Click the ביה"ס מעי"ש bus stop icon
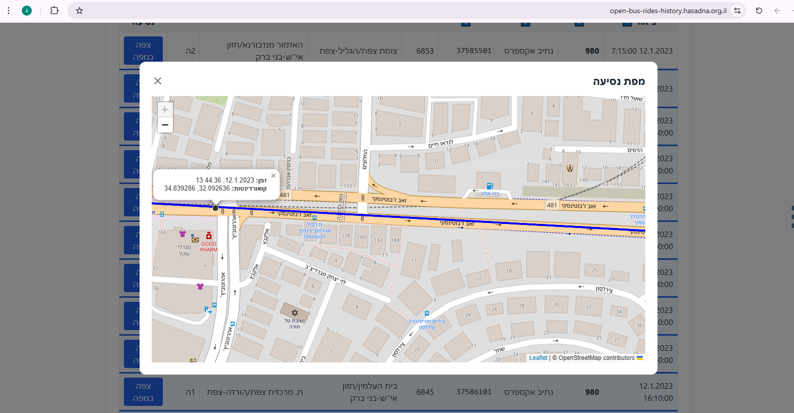This screenshot has width=794, height=413. click(427, 313)
